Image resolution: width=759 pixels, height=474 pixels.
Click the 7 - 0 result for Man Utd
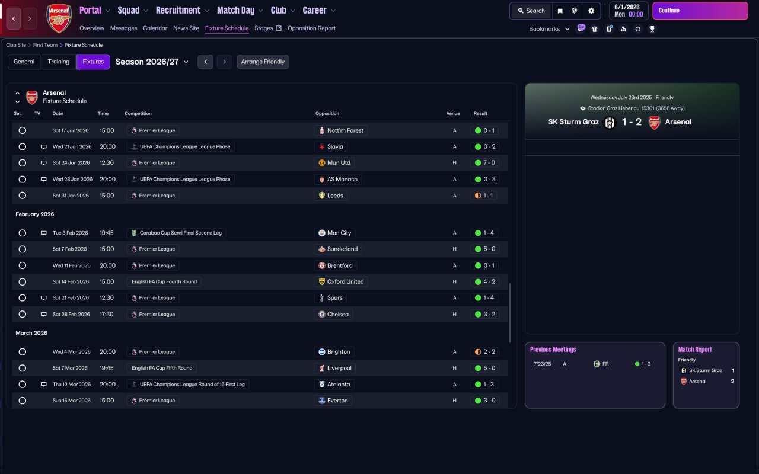point(485,163)
